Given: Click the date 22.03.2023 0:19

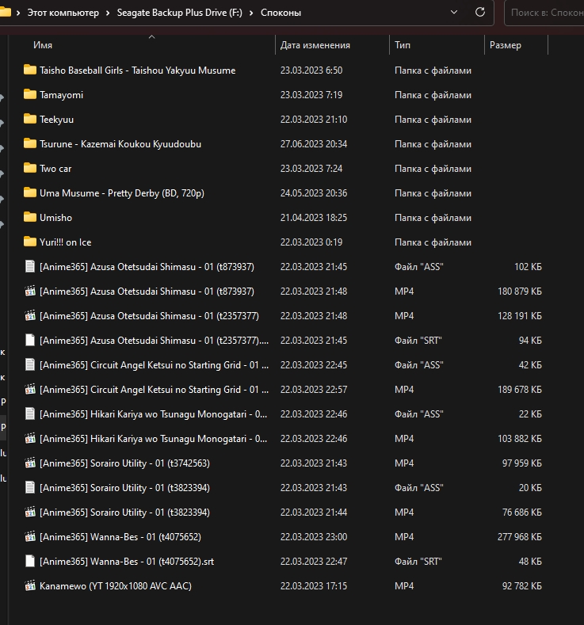Looking at the screenshot, I should 311,242.
